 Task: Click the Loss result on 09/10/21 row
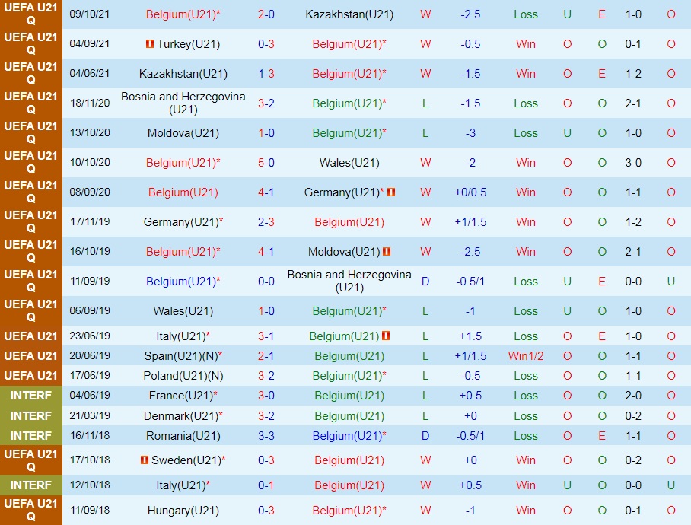(x=526, y=14)
